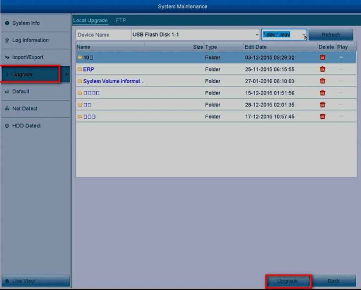
Task: Click the Upgrade button at bottom
Action: tap(288, 281)
